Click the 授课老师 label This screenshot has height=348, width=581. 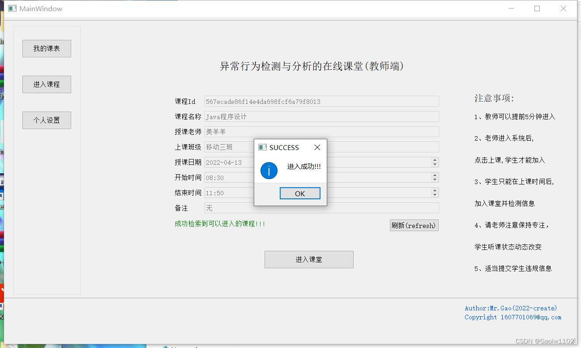tap(188, 132)
